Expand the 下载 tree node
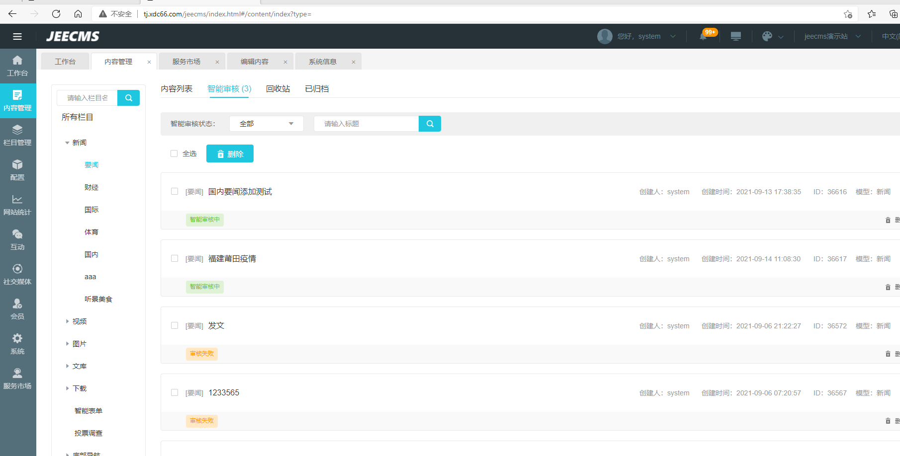 (67, 388)
